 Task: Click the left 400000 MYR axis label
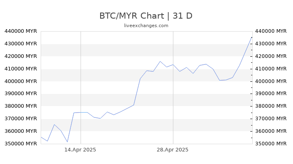pyautogui.click(x=21, y=81)
